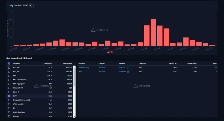Screen dimensions: 224x121
Task: Click the chart bar above 11/13/22 label
Action: coord(186,42)
